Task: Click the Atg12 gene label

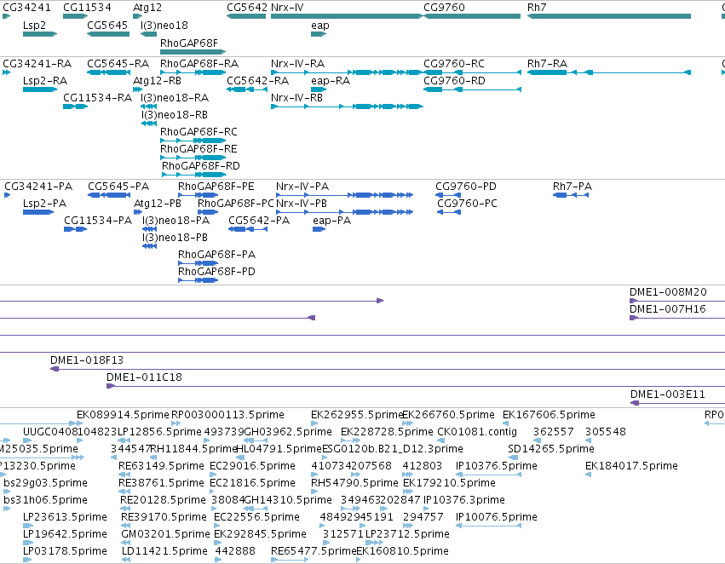Action: pyautogui.click(x=147, y=8)
